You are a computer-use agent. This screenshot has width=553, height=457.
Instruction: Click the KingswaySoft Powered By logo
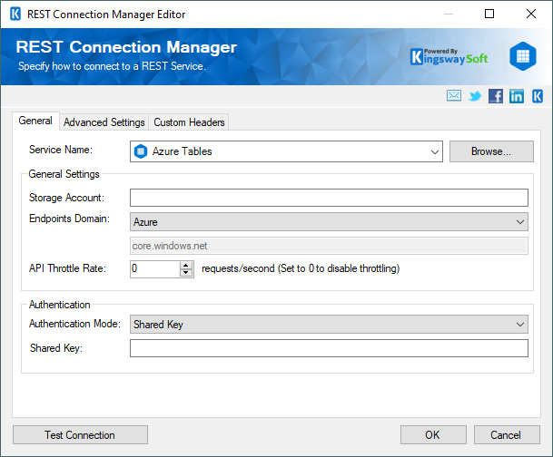tap(449, 57)
